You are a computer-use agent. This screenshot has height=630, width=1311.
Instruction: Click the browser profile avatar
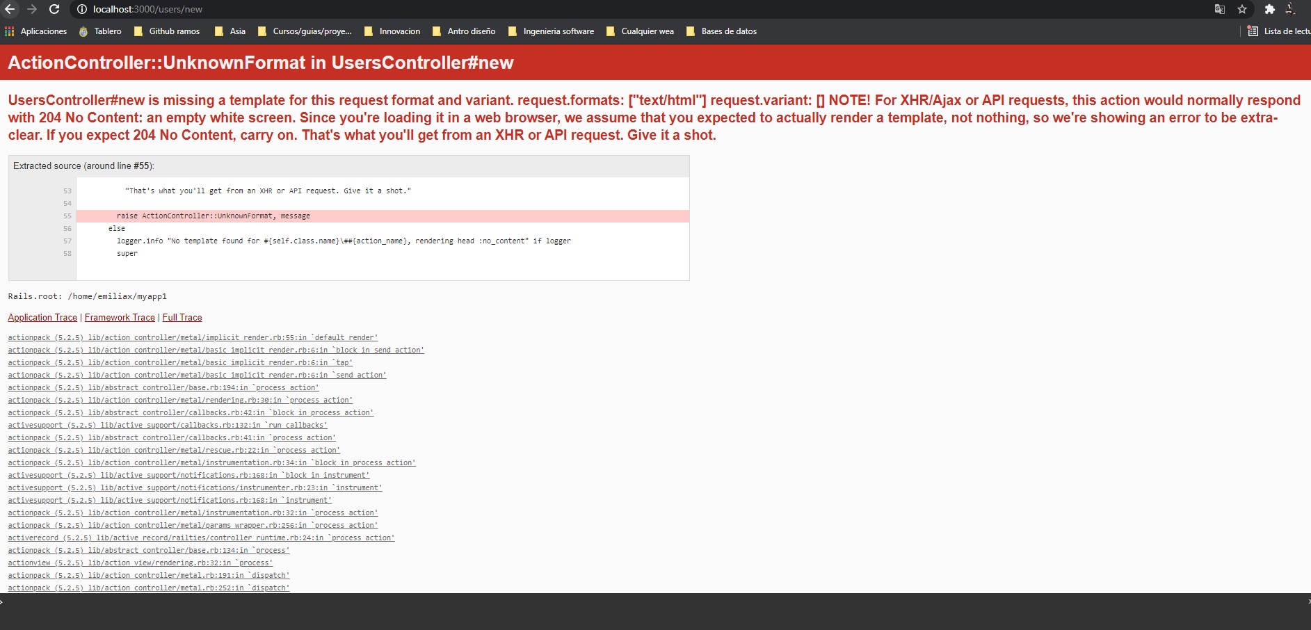click(1292, 9)
